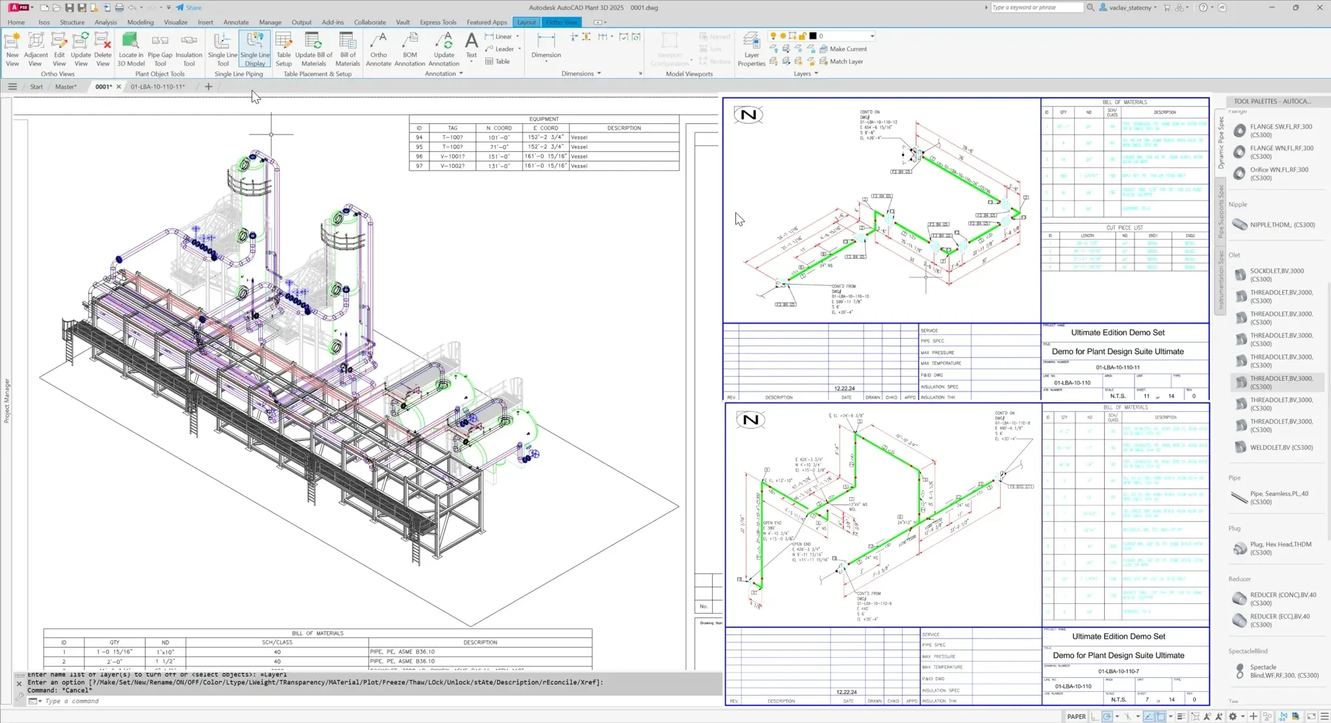This screenshot has height=723, width=1331.
Task: Click the black layer color swatch
Action: click(813, 36)
